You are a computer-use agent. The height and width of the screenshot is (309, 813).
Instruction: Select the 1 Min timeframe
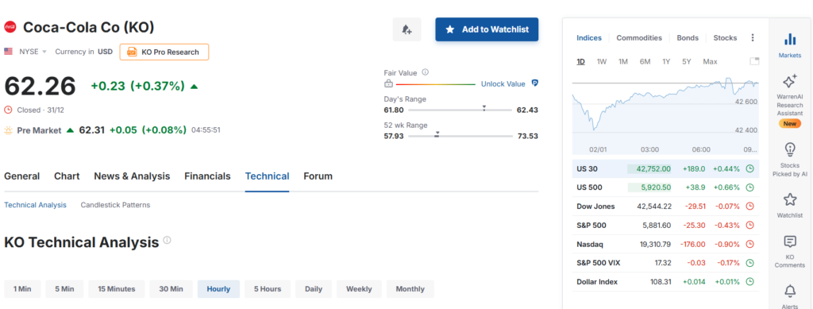21,289
